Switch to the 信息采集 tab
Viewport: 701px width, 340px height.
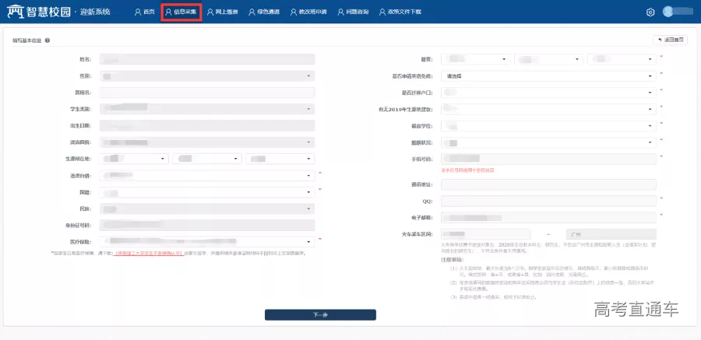(181, 12)
